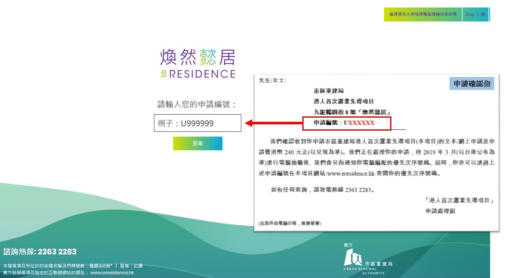The height and width of the screenshot is (278, 506).
Task: Click the 賣方 label above URA logo
Action: pos(348,245)
